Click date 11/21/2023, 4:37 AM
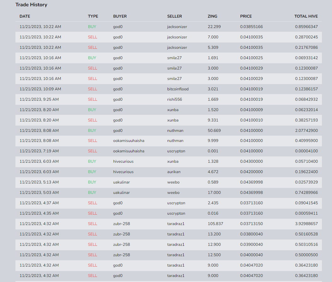332x282 pixels. 39,203
